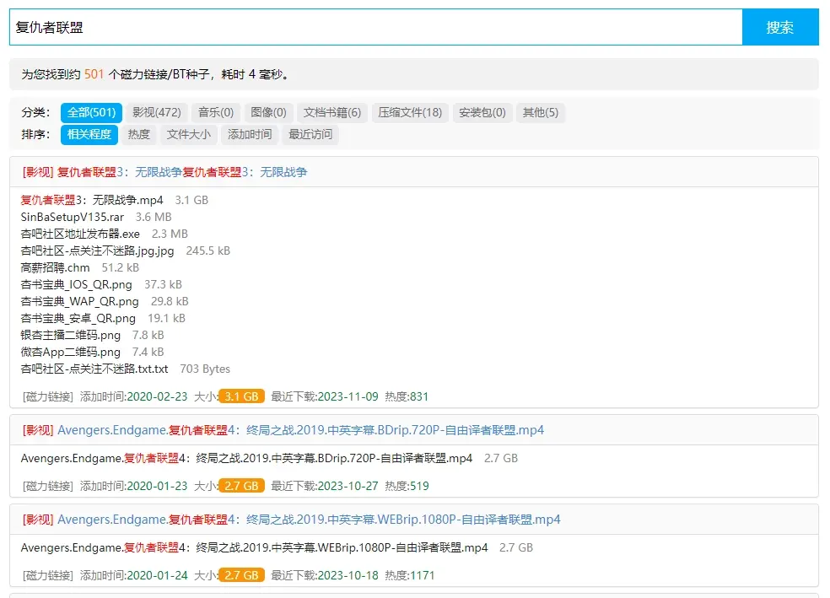The width and height of the screenshot is (830, 598).
Task: Sort results by 热度
Action: click(x=138, y=135)
